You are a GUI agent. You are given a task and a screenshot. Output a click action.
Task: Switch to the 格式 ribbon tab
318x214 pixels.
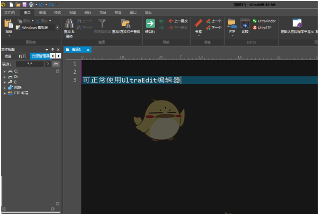coord(58,13)
